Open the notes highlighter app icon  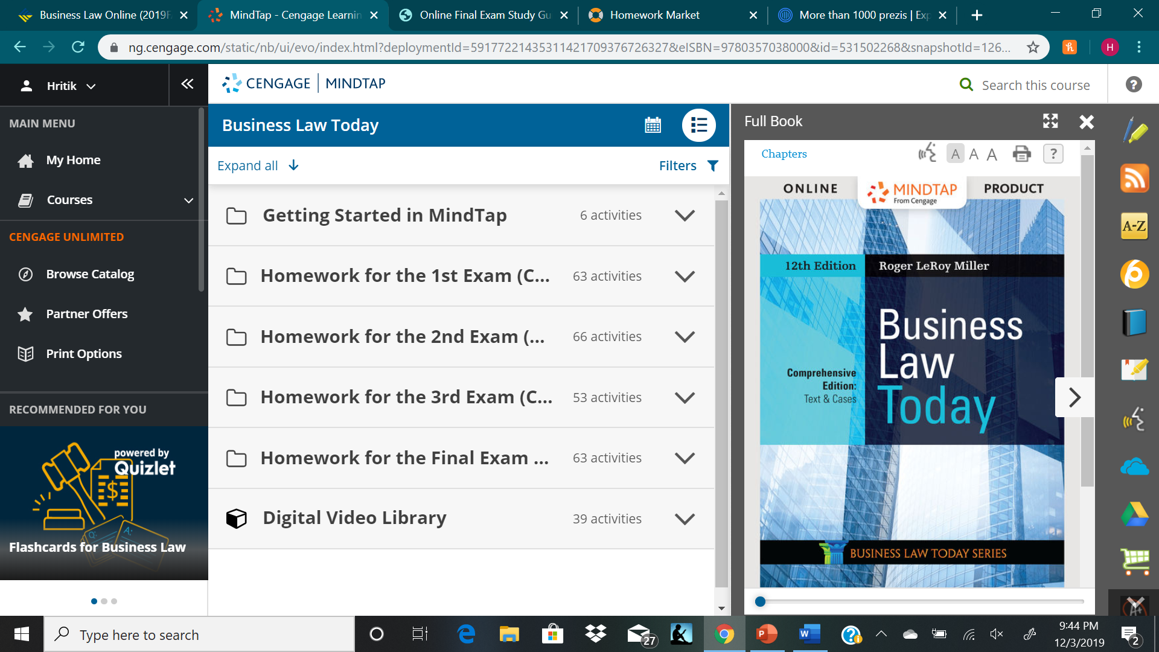click(x=1134, y=369)
